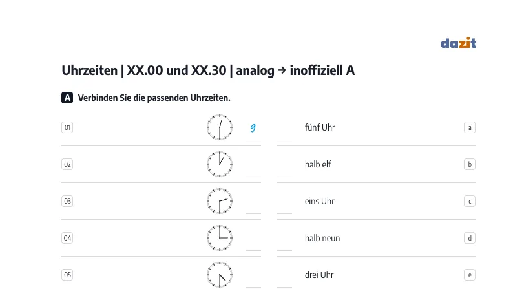
Task: Click the dazit logo
Action: pos(458,43)
